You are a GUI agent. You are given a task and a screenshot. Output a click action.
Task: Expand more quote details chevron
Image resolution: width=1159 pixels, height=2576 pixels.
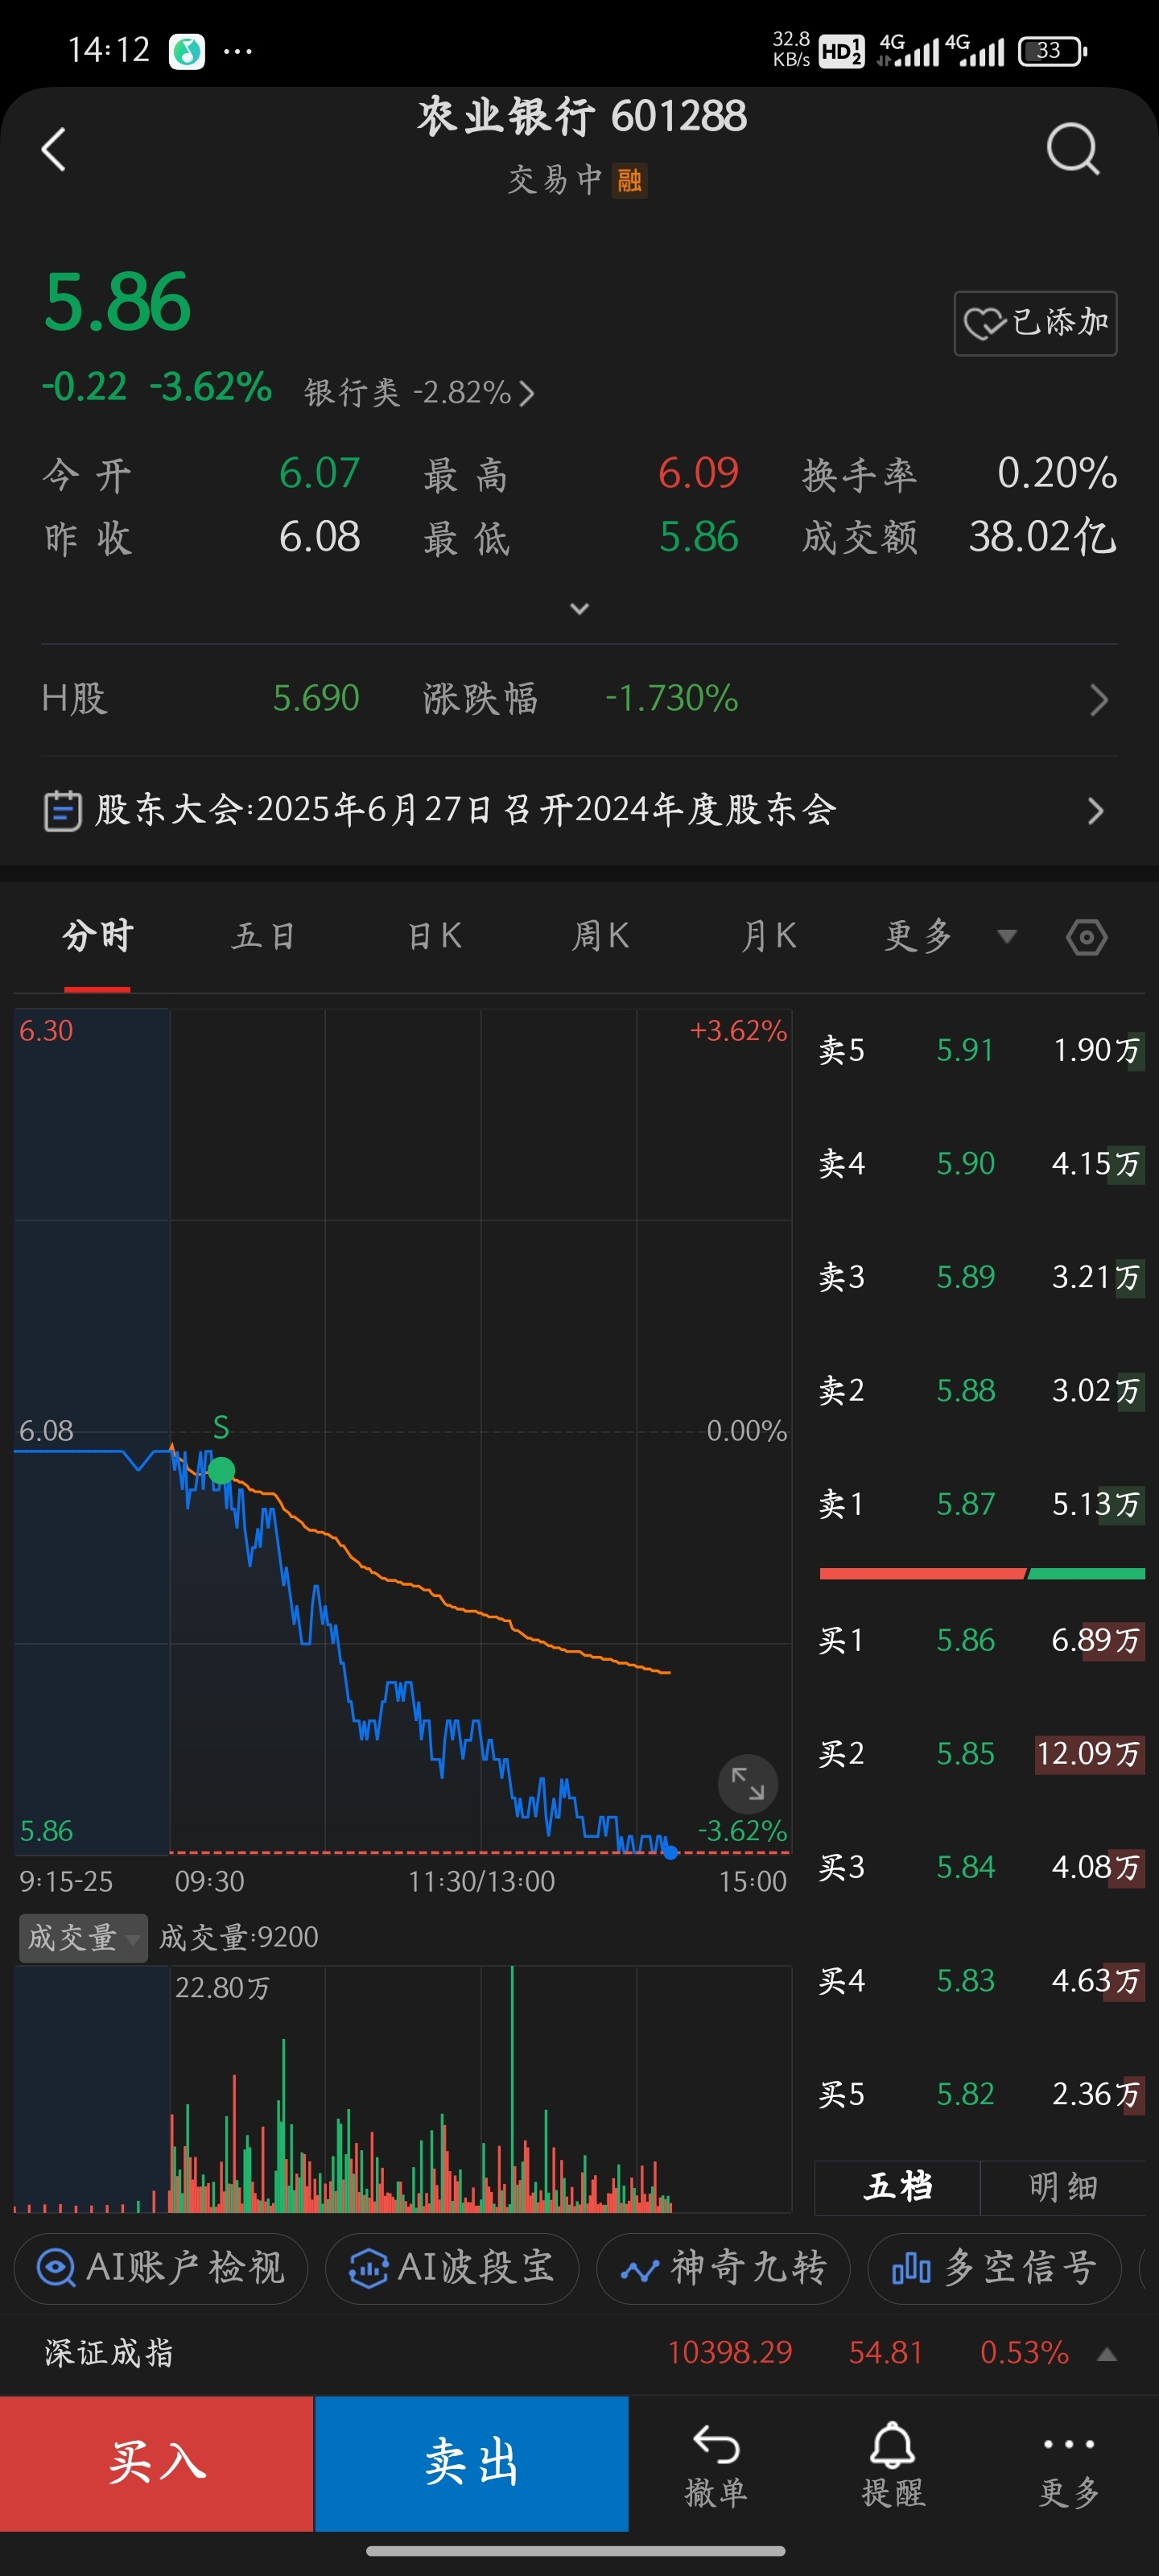579,608
